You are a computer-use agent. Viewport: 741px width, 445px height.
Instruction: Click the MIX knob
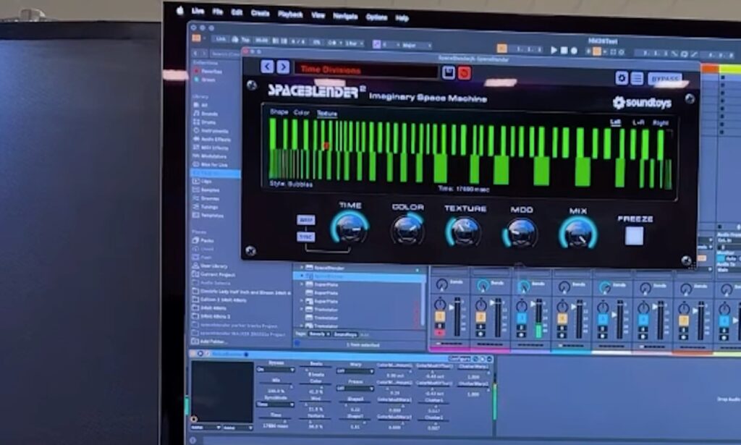click(x=578, y=232)
